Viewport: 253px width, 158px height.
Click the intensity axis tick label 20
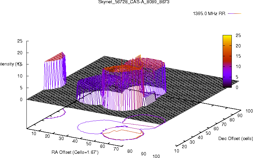20,53
